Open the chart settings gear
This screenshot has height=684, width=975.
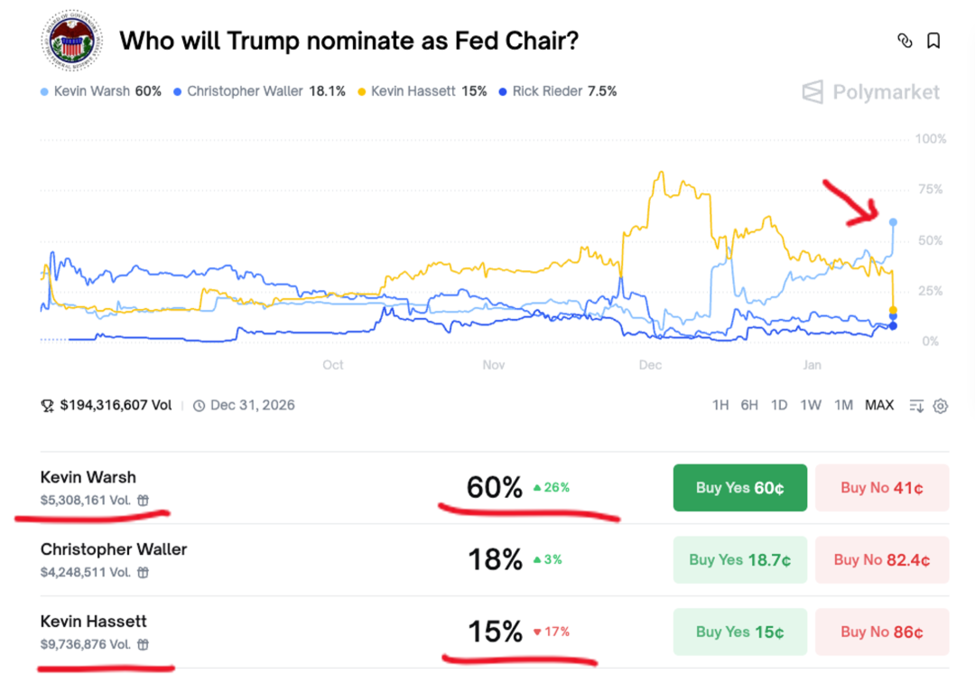coord(940,406)
